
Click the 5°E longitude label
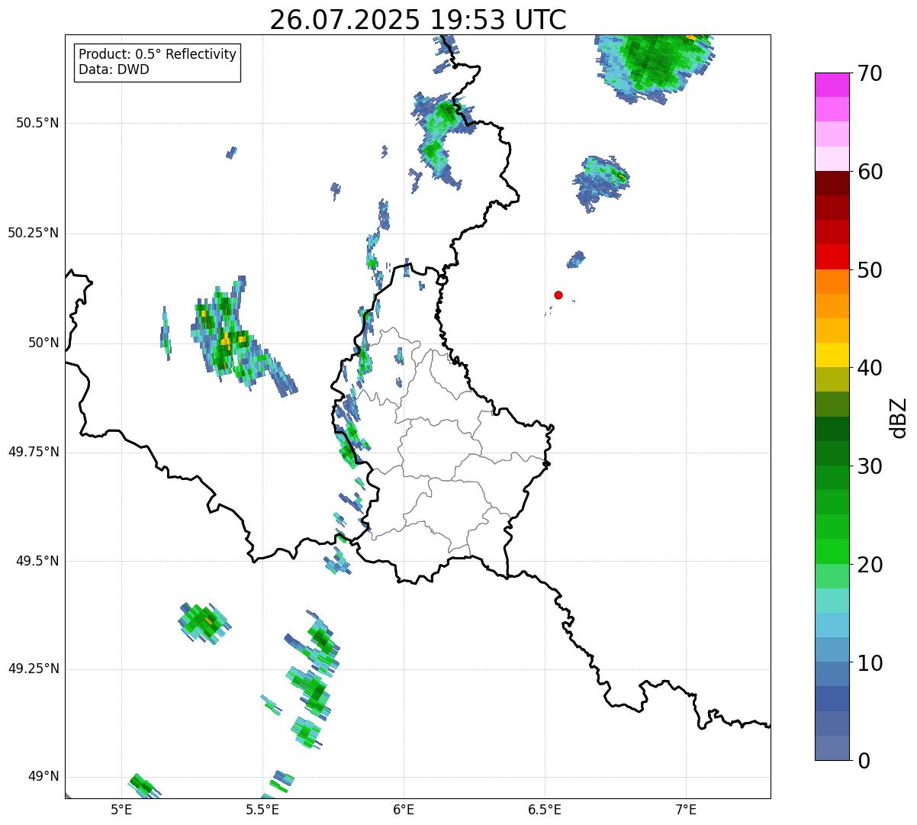click(121, 810)
